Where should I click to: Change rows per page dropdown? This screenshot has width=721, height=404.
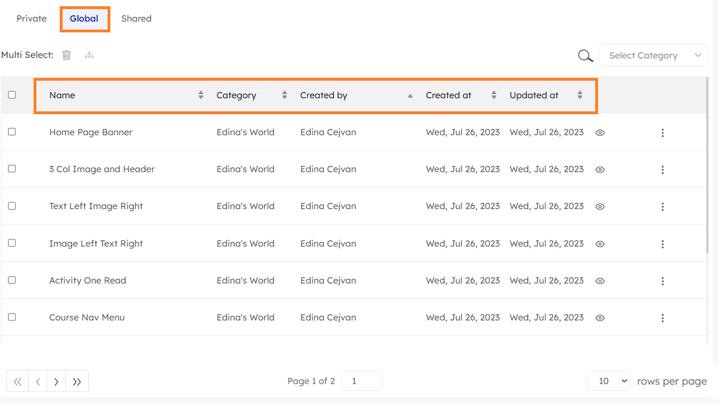pos(608,381)
